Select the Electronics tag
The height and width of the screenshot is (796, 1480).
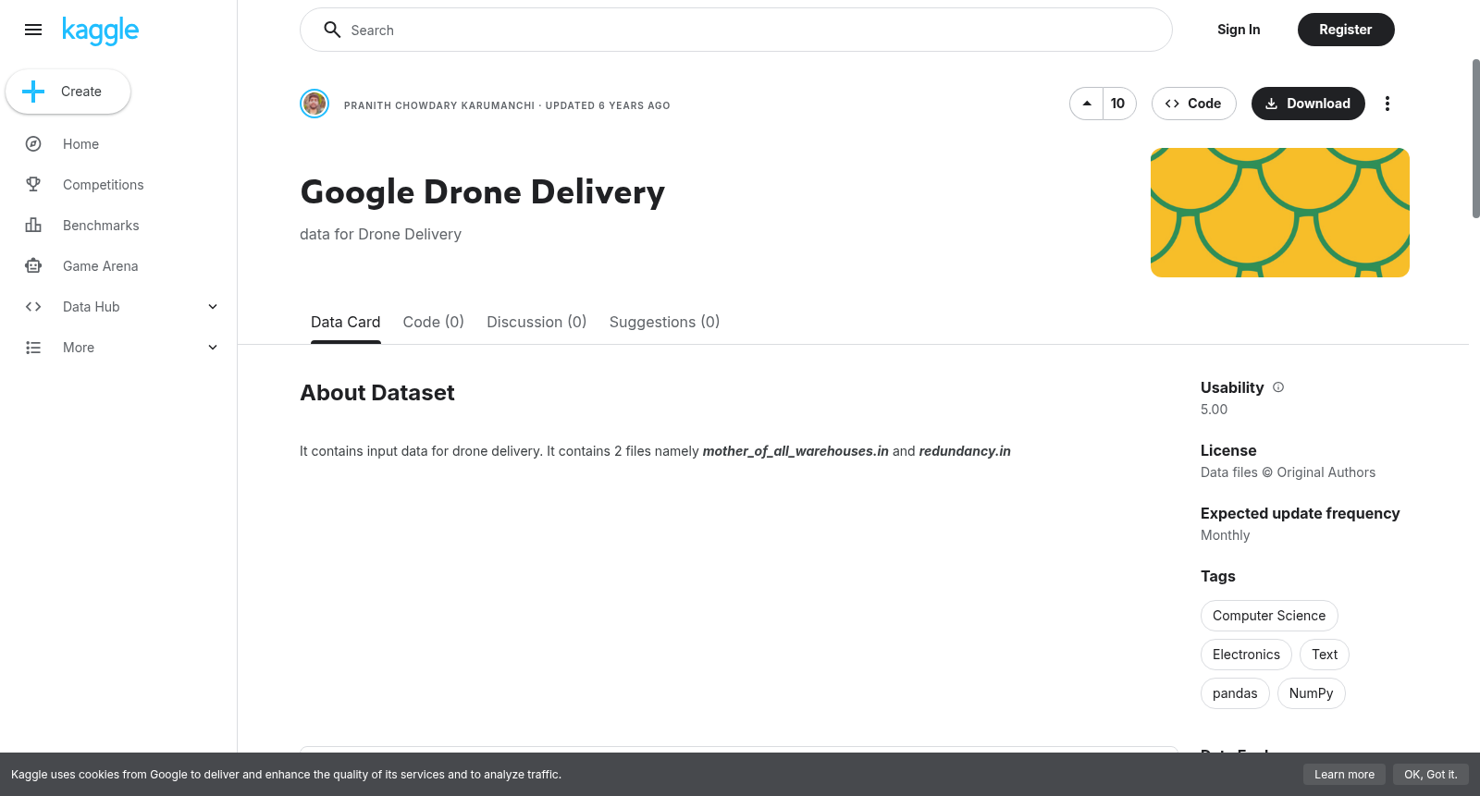click(x=1246, y=655)
